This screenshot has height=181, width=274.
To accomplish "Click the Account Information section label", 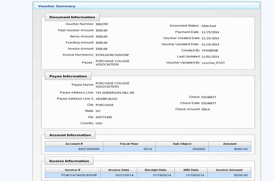I will pos(70,135).
